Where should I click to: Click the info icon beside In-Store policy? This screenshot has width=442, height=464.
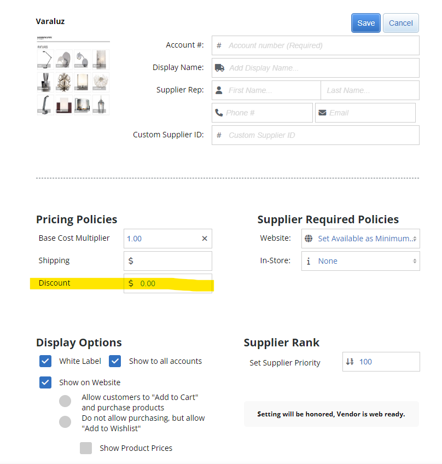(x=309, y=261)
